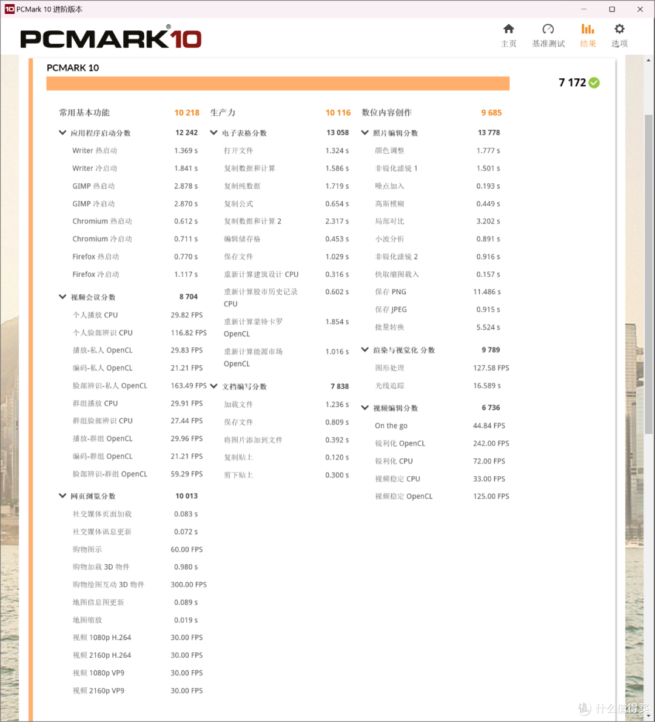Click the GIMP 冷启动 row
The image size is (655, 722).
click(135, 203)
